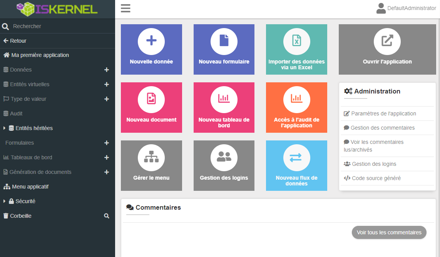Image resolution: width=440 pixels, height=257 pixels.
Task: Select Importer des données via un Excel
Action: 296,49
